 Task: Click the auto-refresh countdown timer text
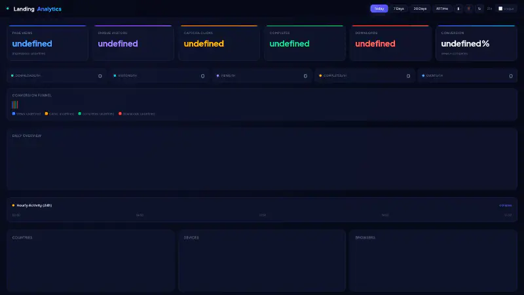coord(489,9)
